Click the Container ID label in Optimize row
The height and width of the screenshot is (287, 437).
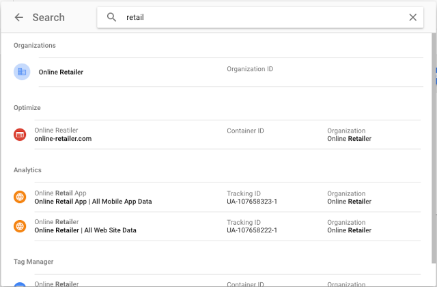[x=245, y=131]
